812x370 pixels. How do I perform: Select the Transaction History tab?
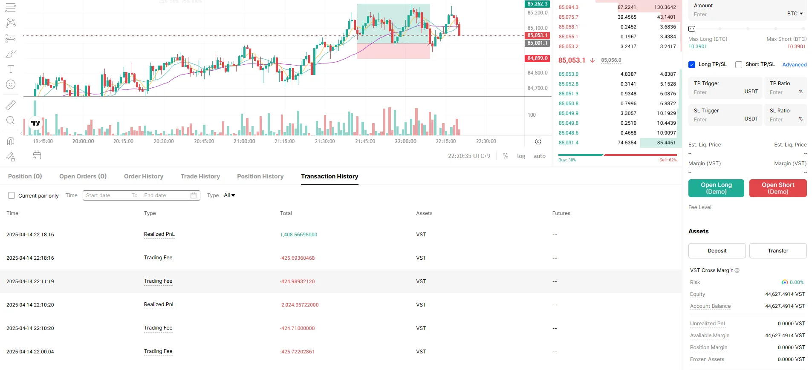click(x=329, y=176)
